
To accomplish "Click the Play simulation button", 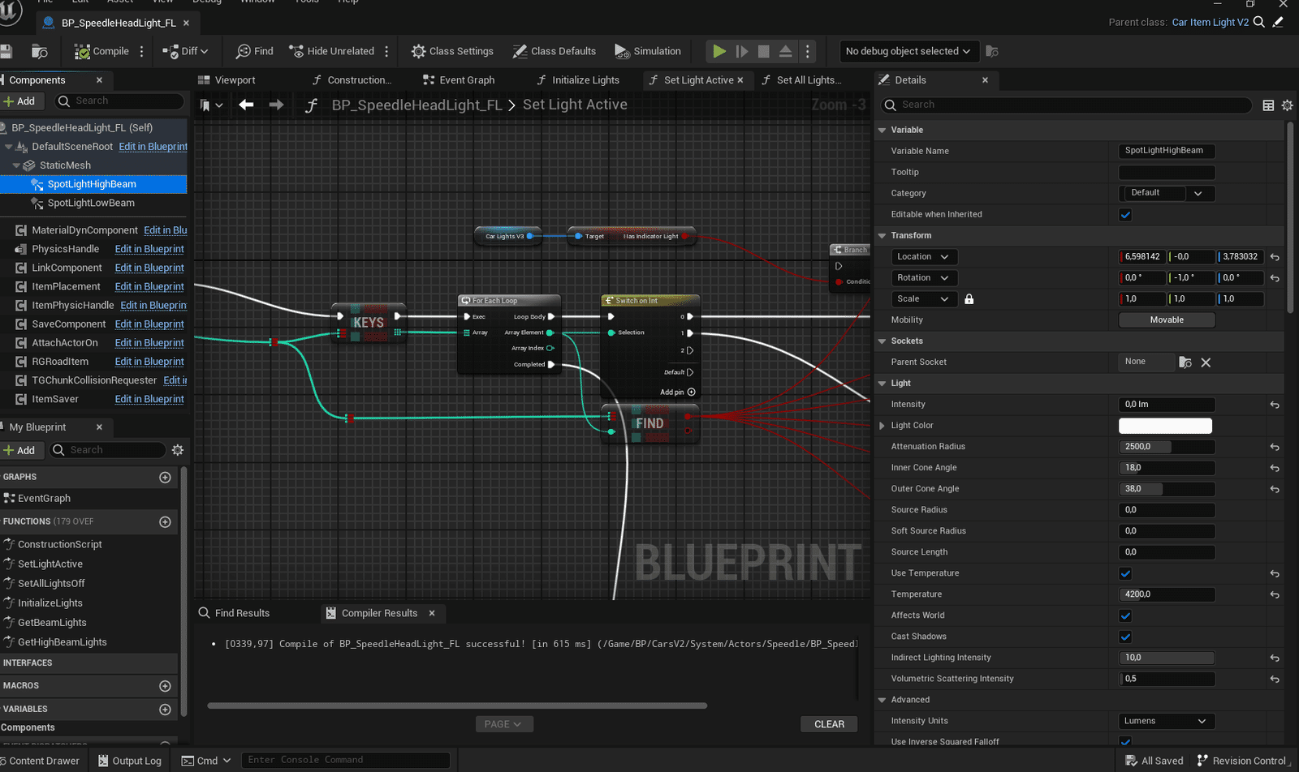I will pyautogui.click(x=719, y=51).
